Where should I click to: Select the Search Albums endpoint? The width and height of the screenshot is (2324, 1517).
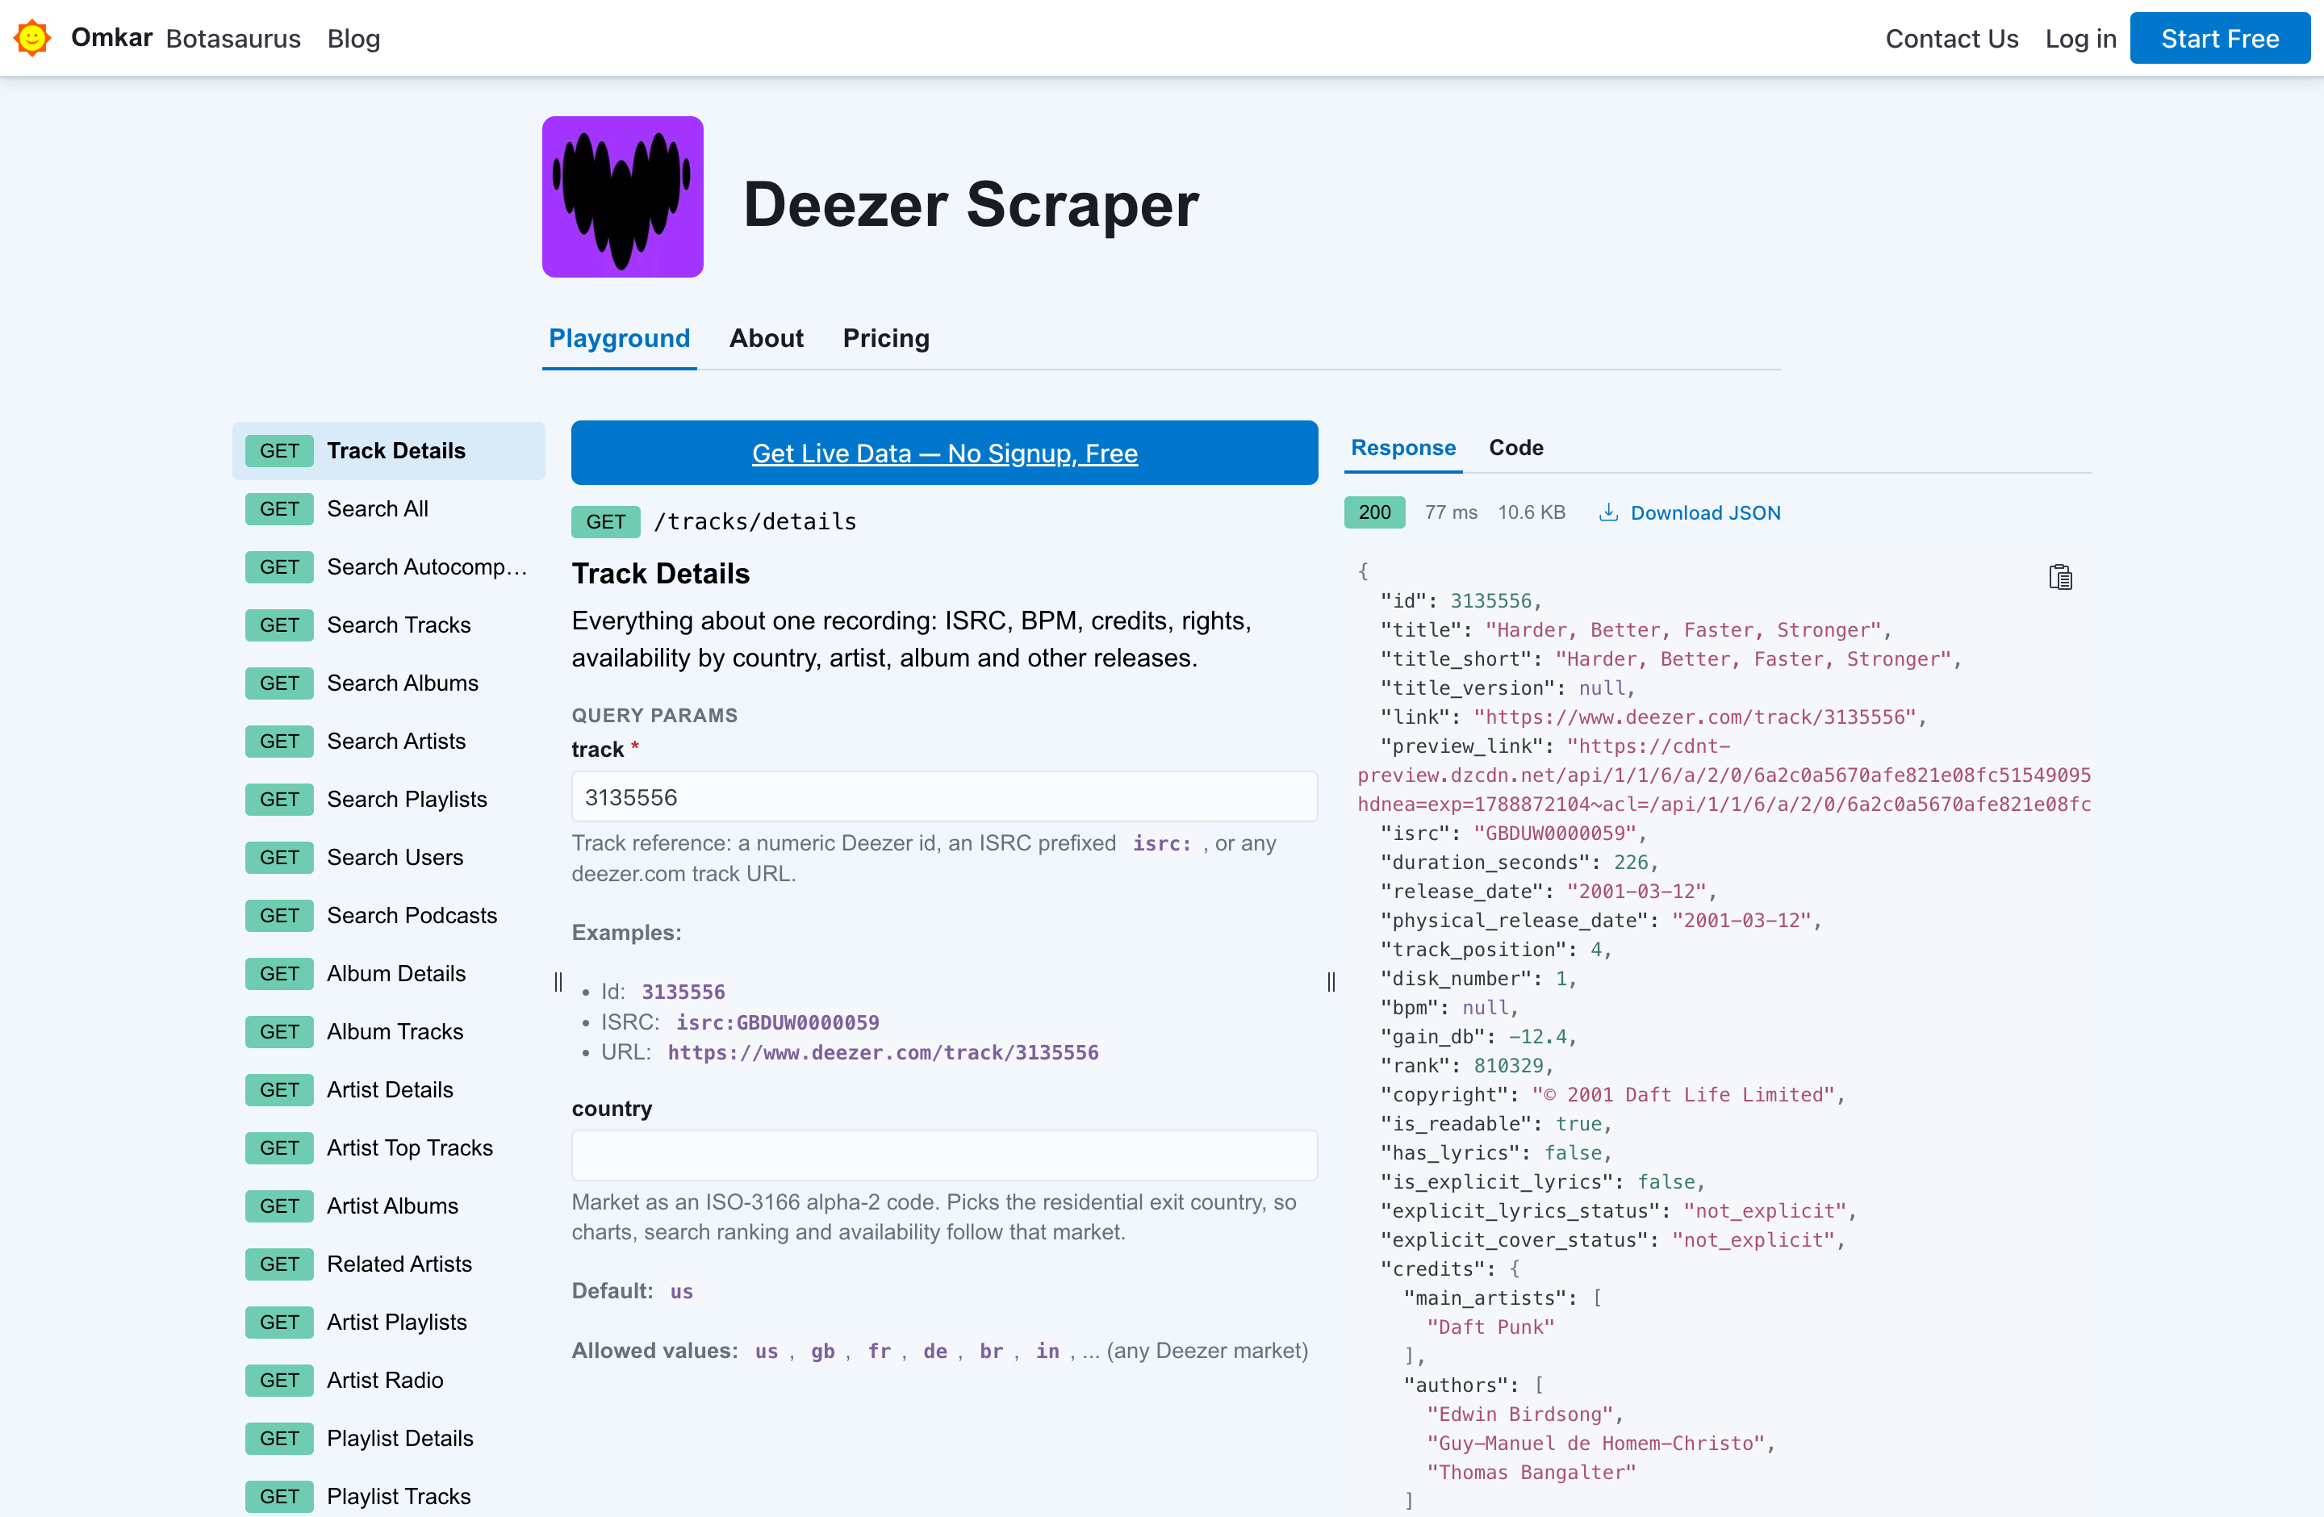(389, 683)
